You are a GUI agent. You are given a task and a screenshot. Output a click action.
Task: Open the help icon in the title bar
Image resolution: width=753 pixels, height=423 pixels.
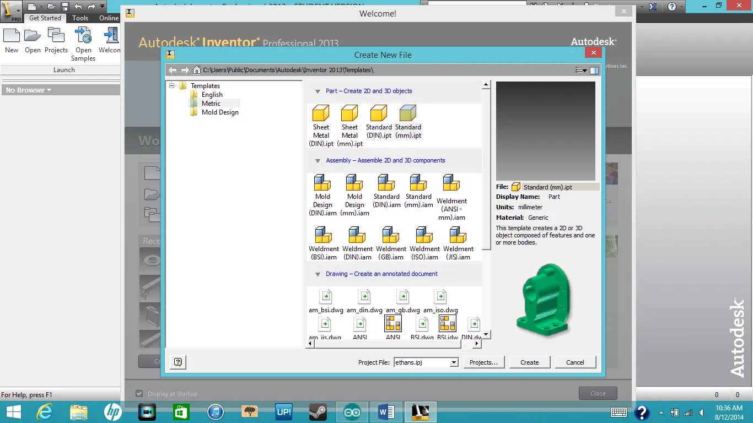click(671, 7)
